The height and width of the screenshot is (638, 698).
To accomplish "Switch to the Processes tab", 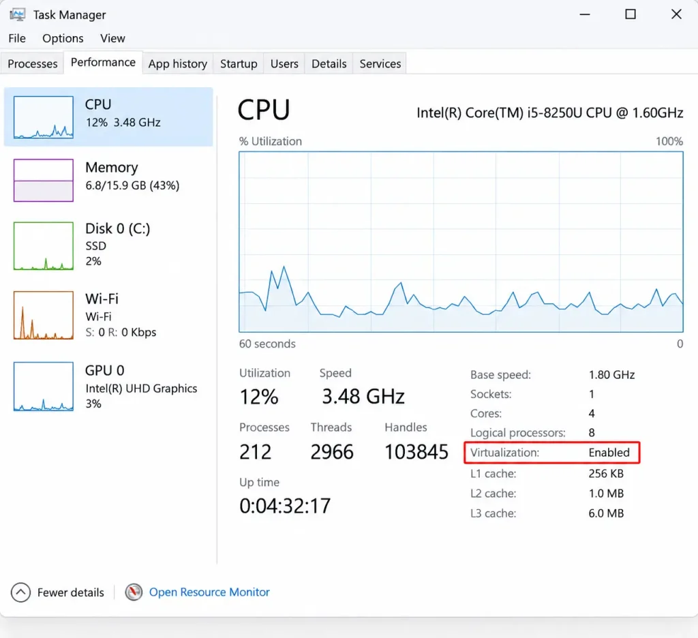I will coord(33,63).
